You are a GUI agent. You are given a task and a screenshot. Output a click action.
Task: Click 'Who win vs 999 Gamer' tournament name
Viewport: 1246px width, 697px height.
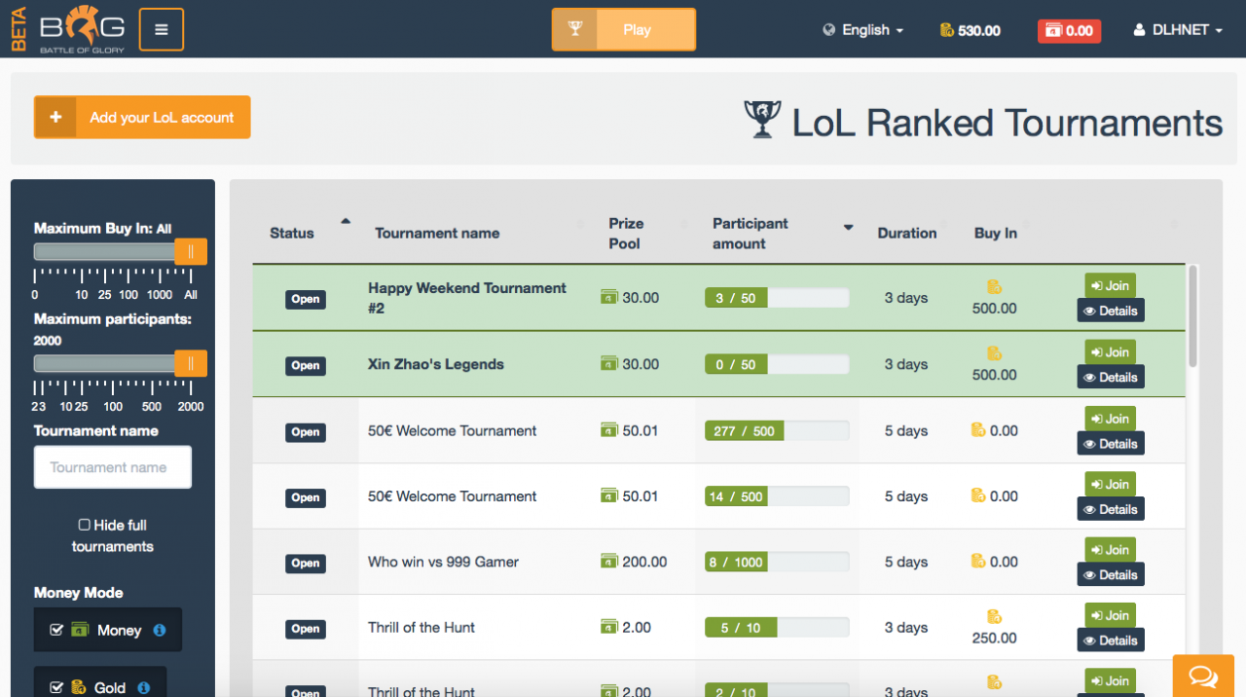tap(443, 562)
